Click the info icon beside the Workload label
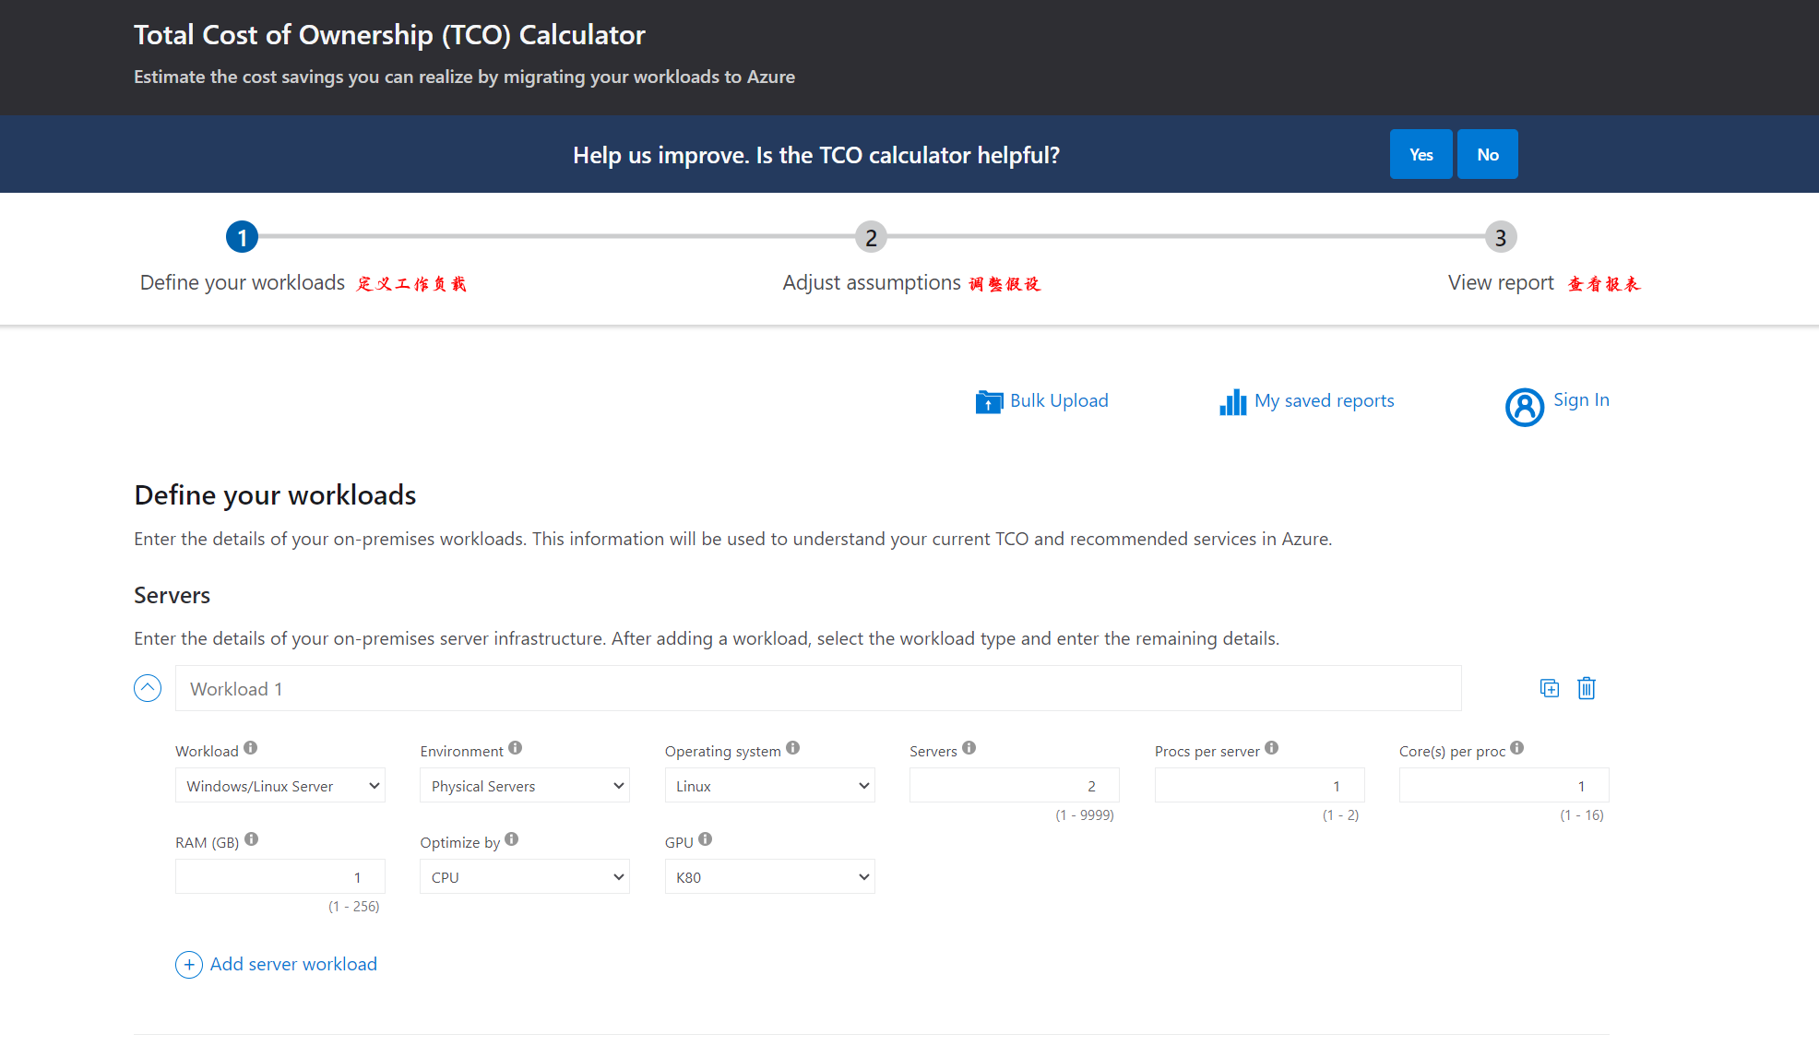The height and width of the screenshot is (1046, 1819). coord(251,748)
